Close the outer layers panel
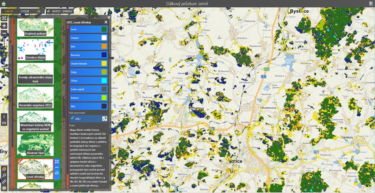The height and width of the screenshot is (193, 375). click(109, 17)
